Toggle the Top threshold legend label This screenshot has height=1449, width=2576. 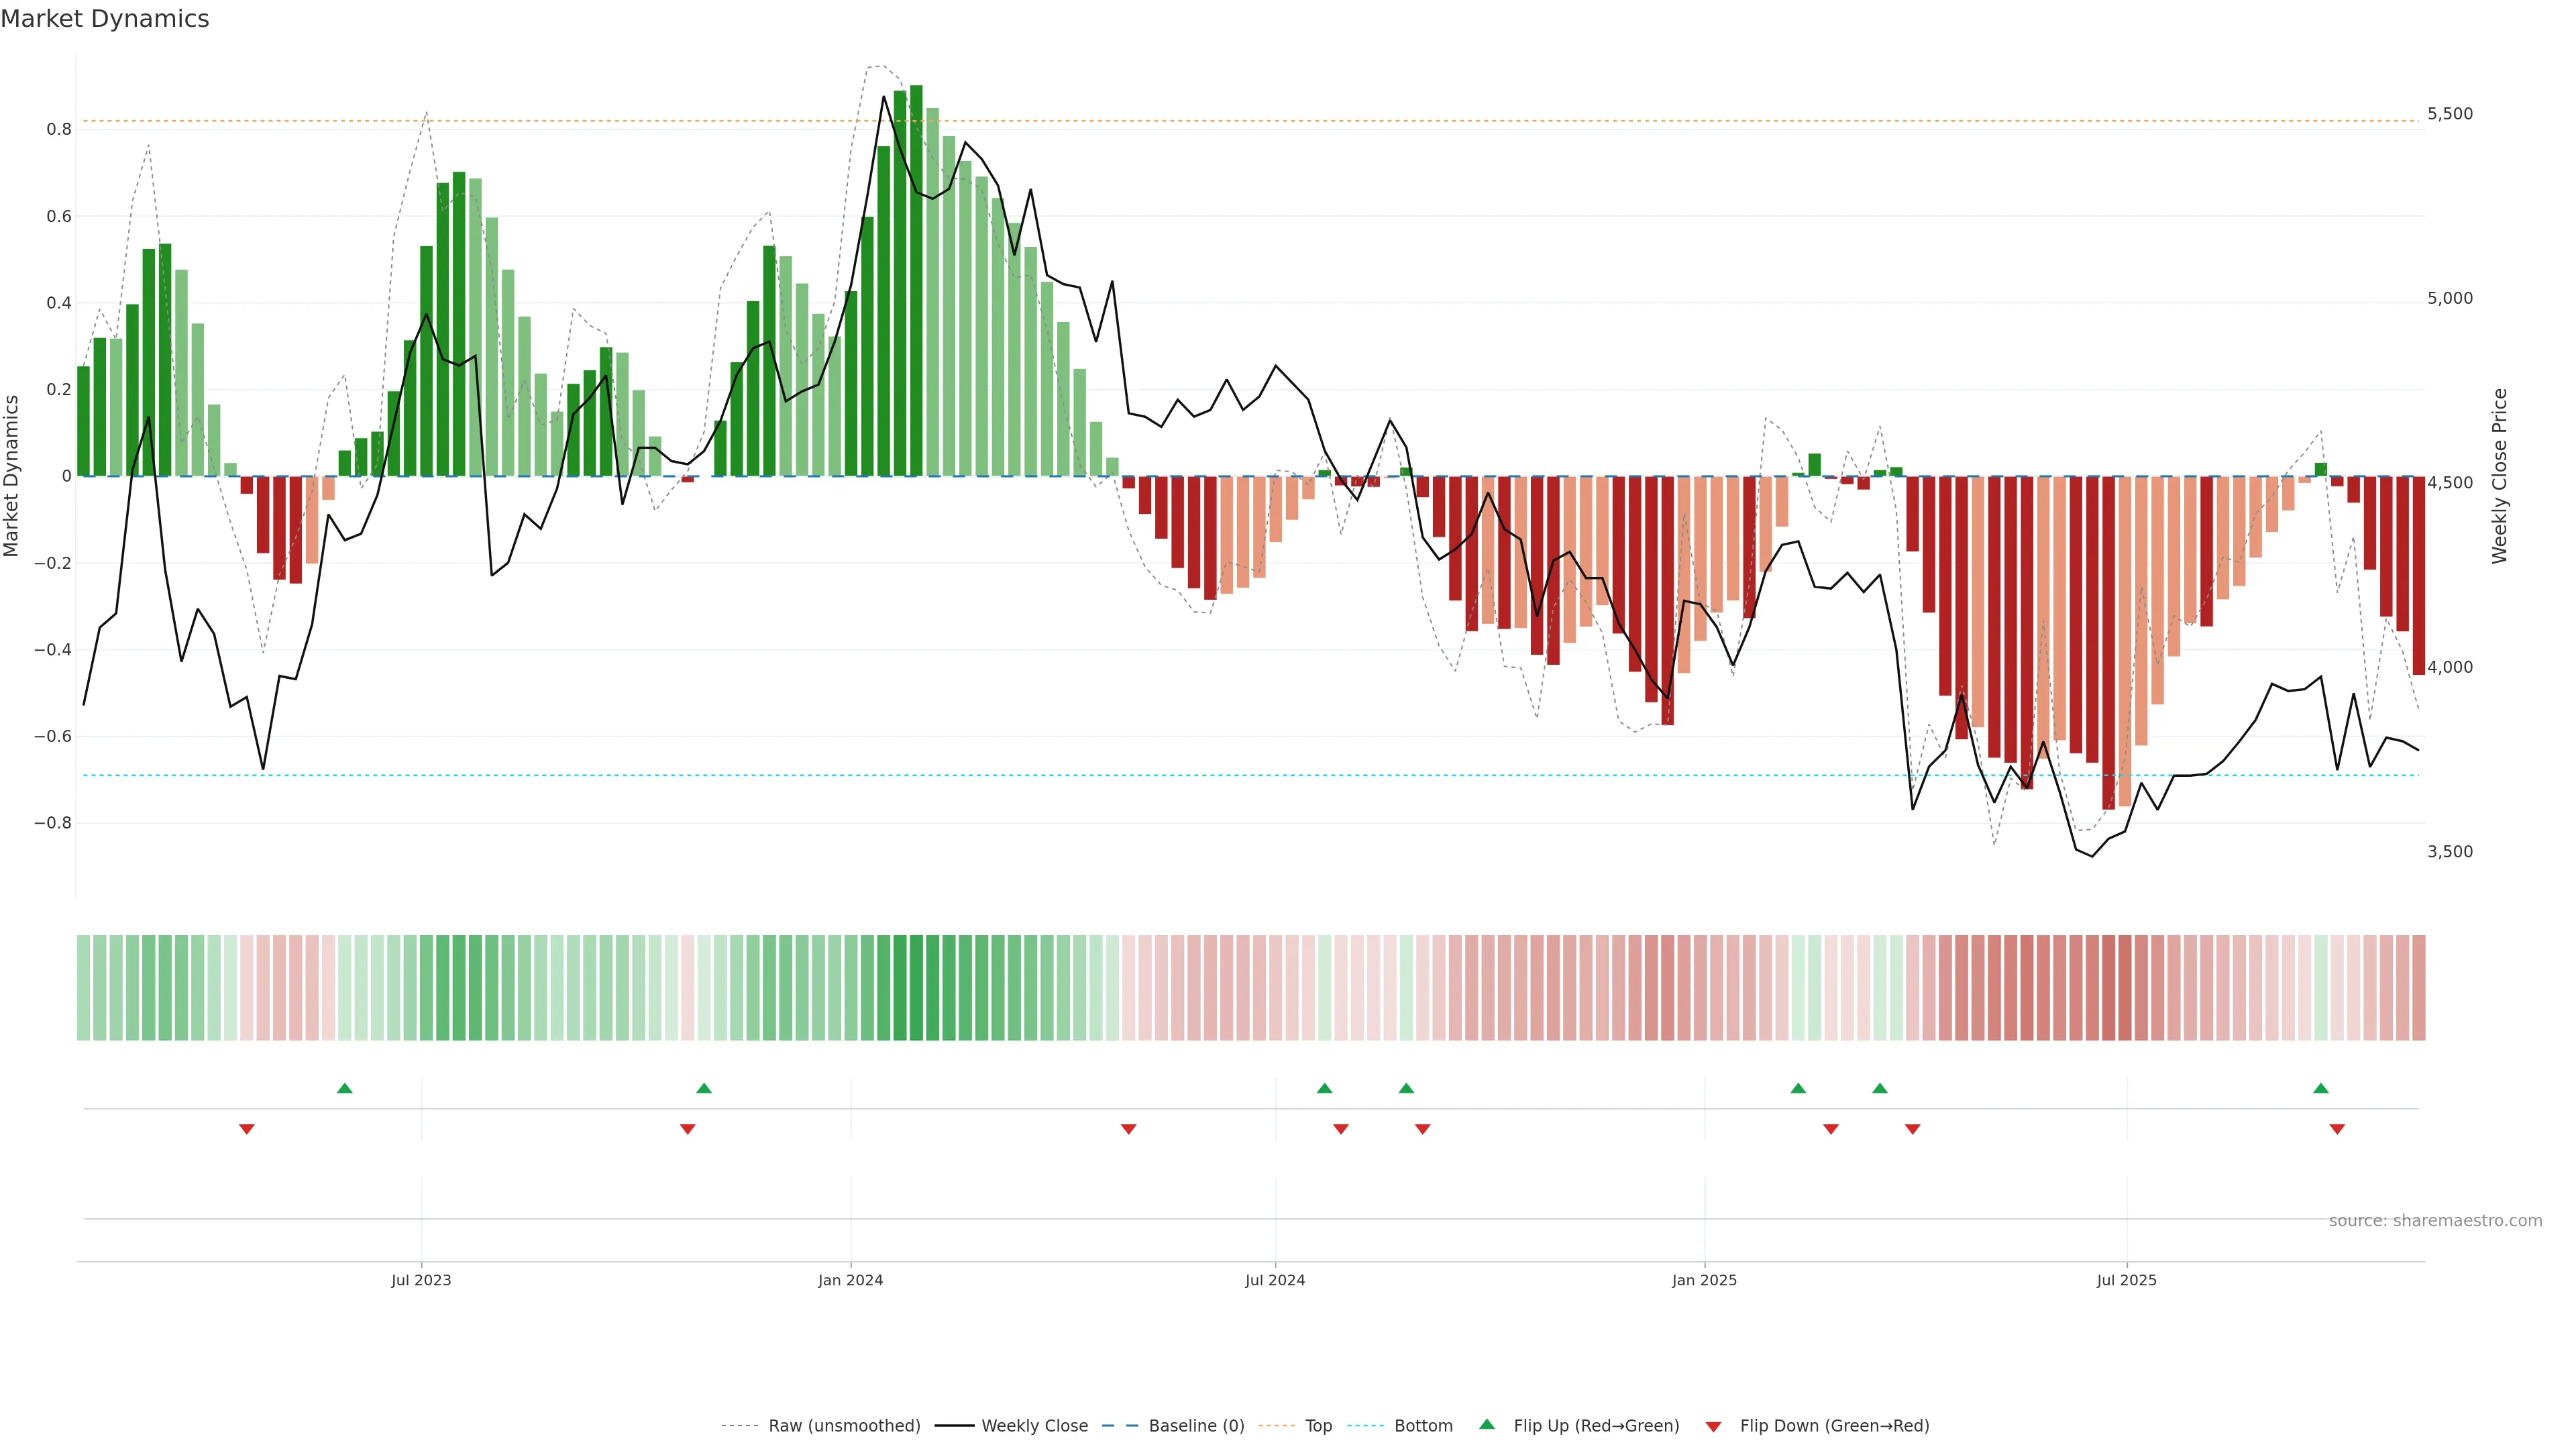pos(1318,1426)
